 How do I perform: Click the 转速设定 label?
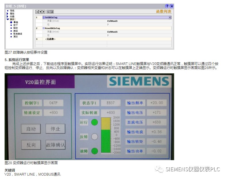coord(32,113)
